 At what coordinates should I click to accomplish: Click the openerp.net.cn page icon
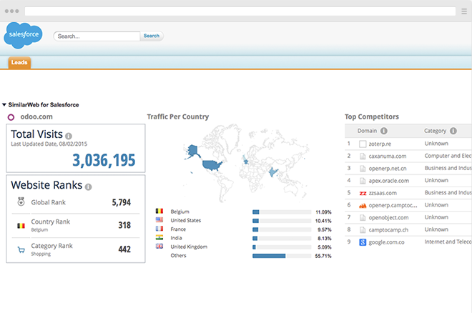point(363,169)
